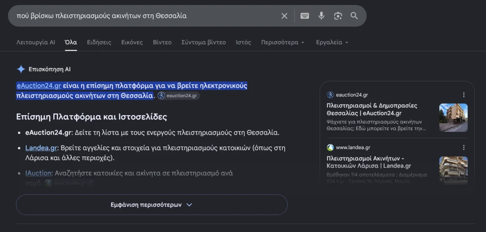Follow the Landea.gr link in the bullet list
Viewport: 486px width, 232px height.
pyautogui.click(x=42, y=148)
